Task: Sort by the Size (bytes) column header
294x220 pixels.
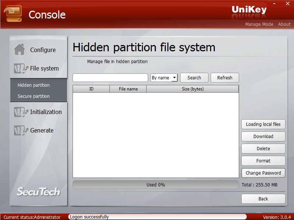Action: pos(193,89)
